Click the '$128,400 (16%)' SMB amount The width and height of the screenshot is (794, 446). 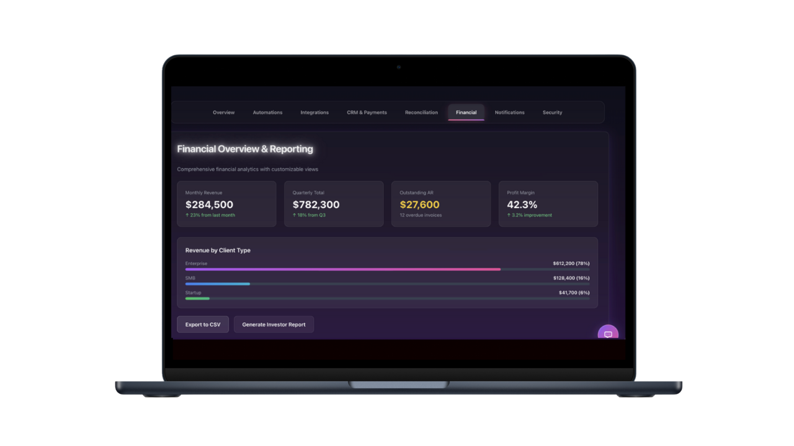pos(571,278)
